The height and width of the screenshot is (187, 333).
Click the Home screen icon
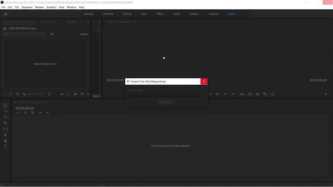pos(6,14)
